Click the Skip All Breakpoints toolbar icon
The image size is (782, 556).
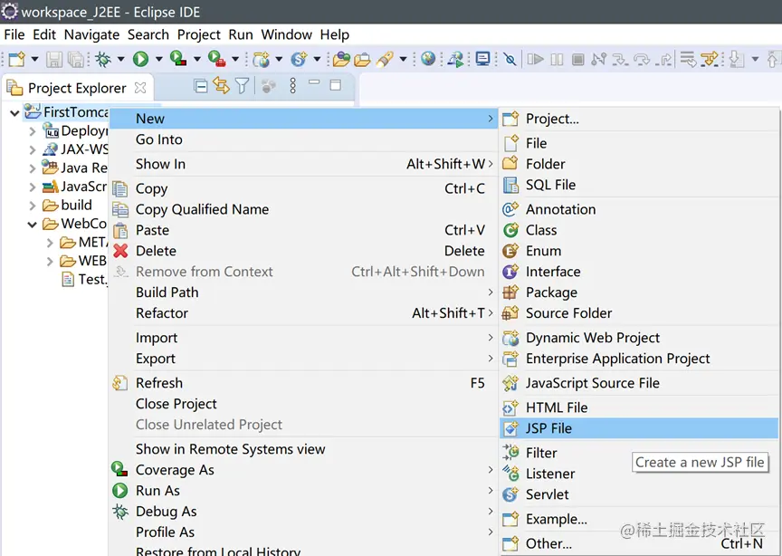510,60
